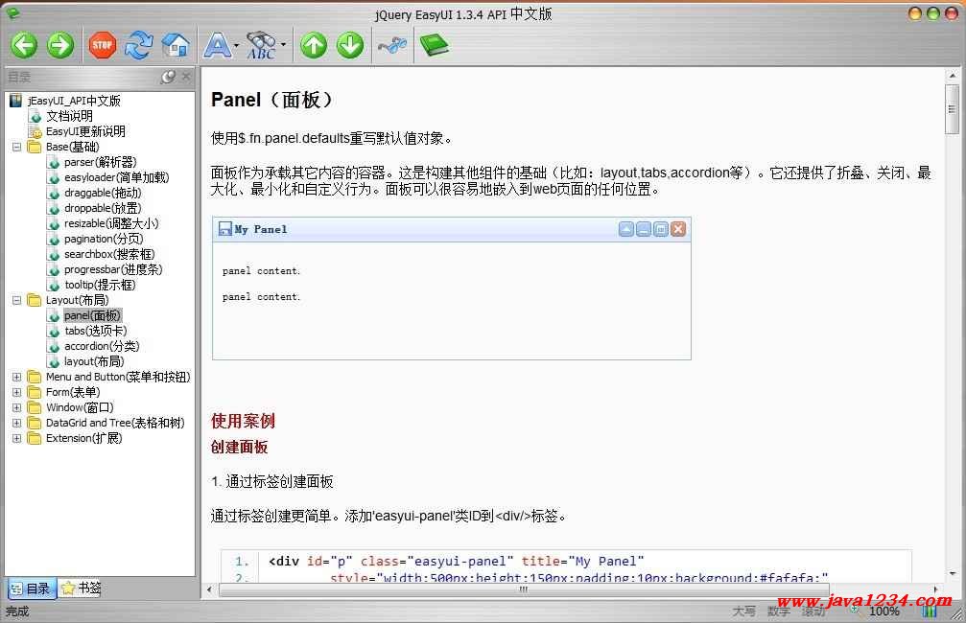Click minimize button on My Panel demo
966x623 pixels.
[x=643, y=230]
